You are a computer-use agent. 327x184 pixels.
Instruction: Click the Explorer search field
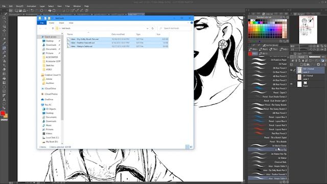[174, 28]
